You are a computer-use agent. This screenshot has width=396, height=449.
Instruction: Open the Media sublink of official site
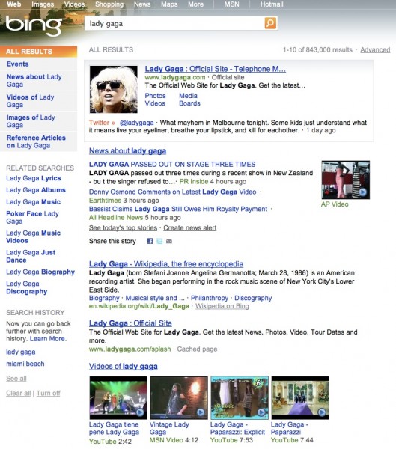click(188, 96)
